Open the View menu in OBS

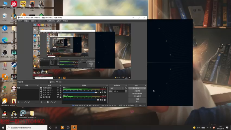click(x=33, y=21)
